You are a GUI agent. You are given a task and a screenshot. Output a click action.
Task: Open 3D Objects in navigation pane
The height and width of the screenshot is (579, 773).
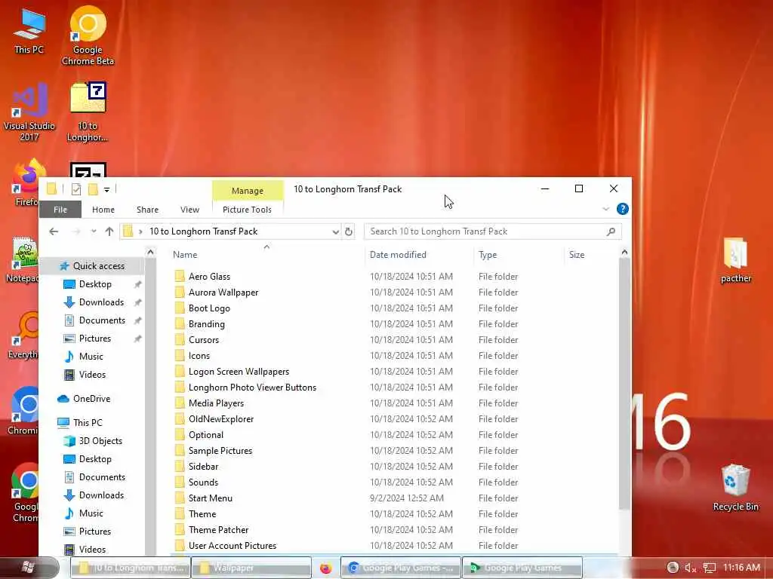(100, 441)
